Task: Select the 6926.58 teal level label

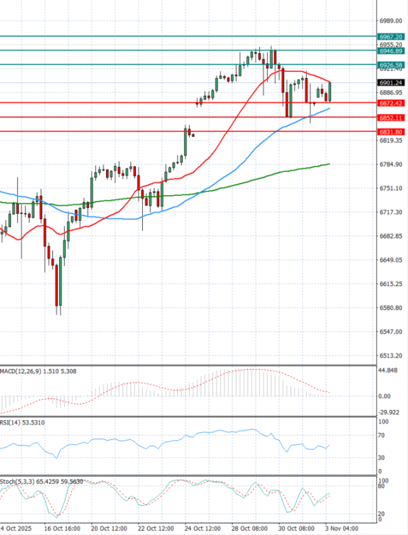Action: coord(390,65)
